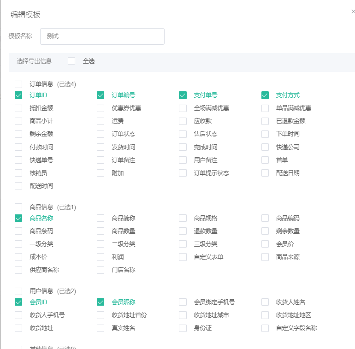Check the 全选 checkbox
The width and height of the screenshot is (355, 349).
coord(71,61)
